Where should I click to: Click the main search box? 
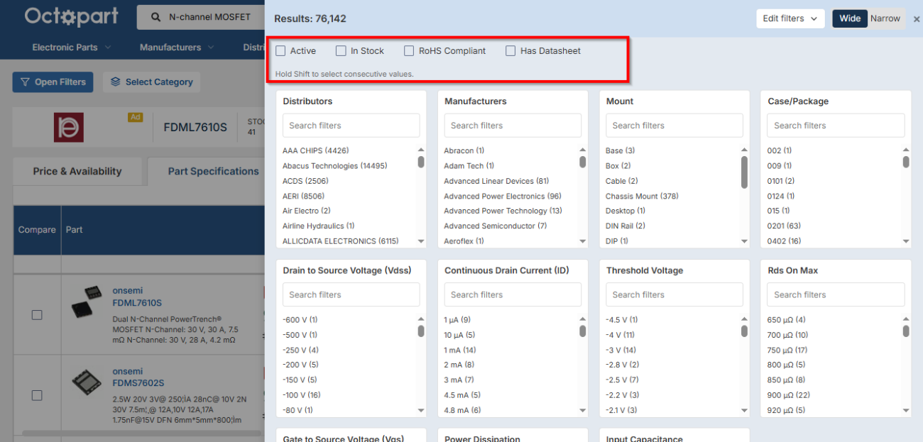click(x=201, y=17)
